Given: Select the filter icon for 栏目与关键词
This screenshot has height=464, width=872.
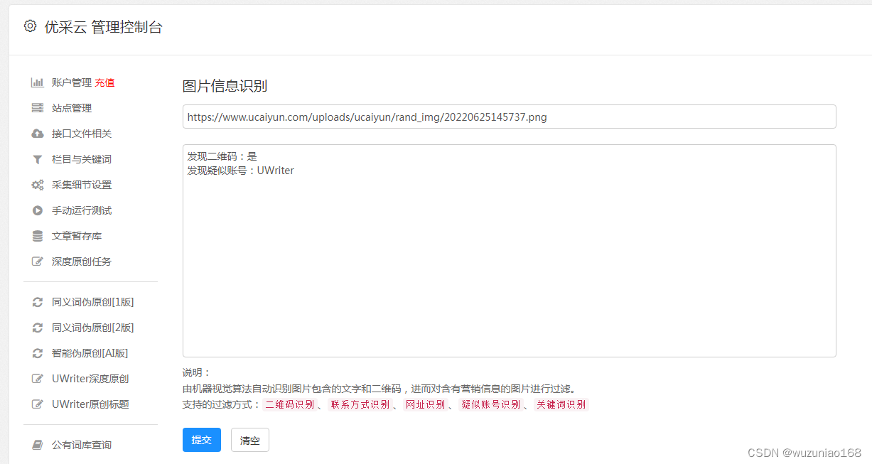Looking at the screenshot, I should click(38, 158).
